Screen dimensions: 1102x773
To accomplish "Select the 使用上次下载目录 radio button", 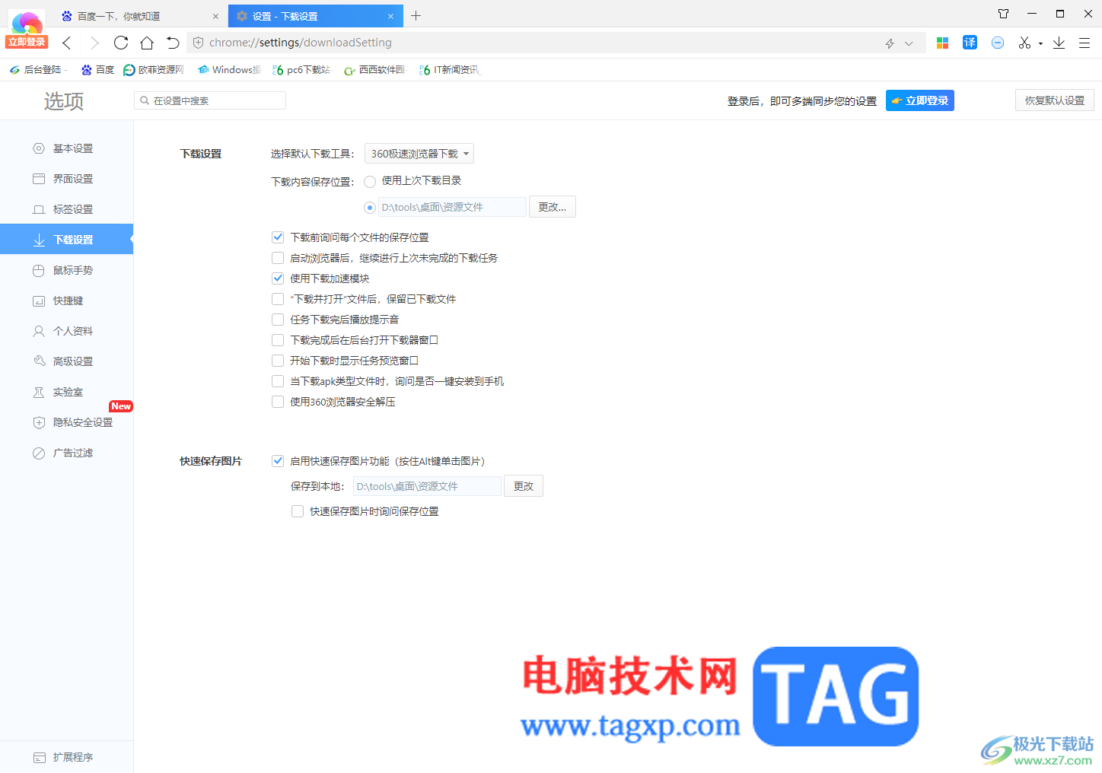I will (x=370, y=182).
